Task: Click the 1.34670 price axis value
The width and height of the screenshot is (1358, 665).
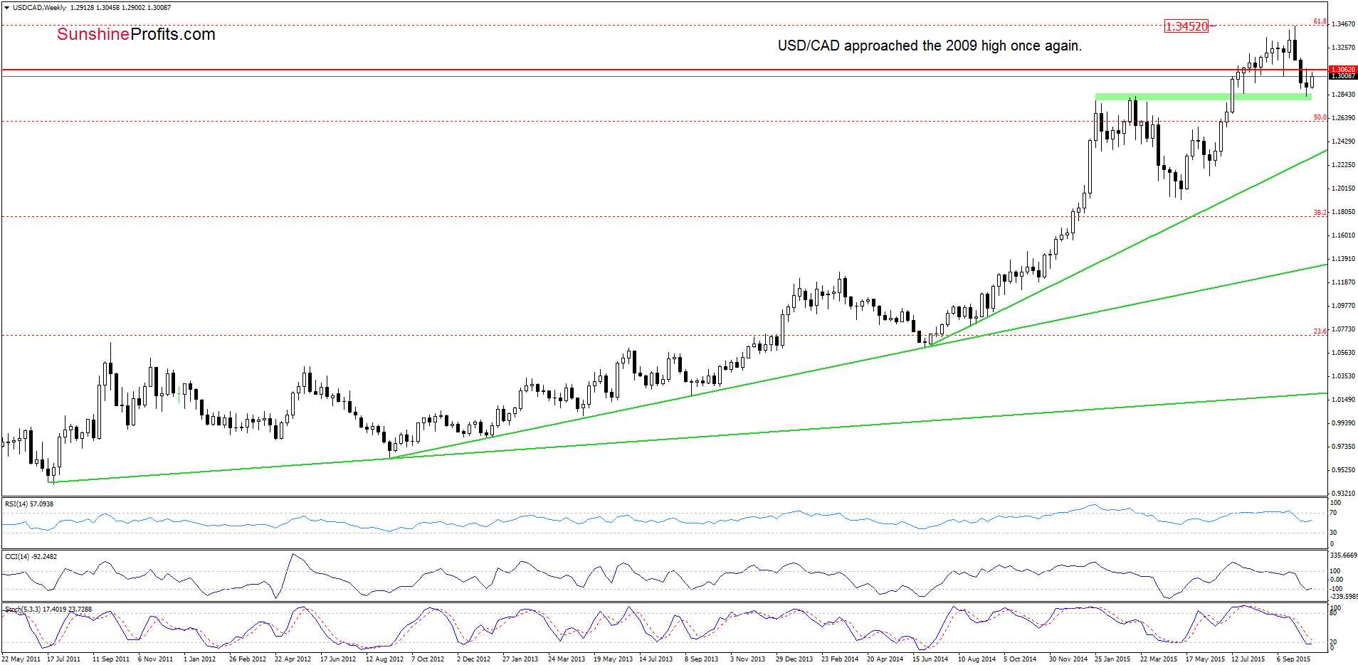Action: tap(1343, 24)
